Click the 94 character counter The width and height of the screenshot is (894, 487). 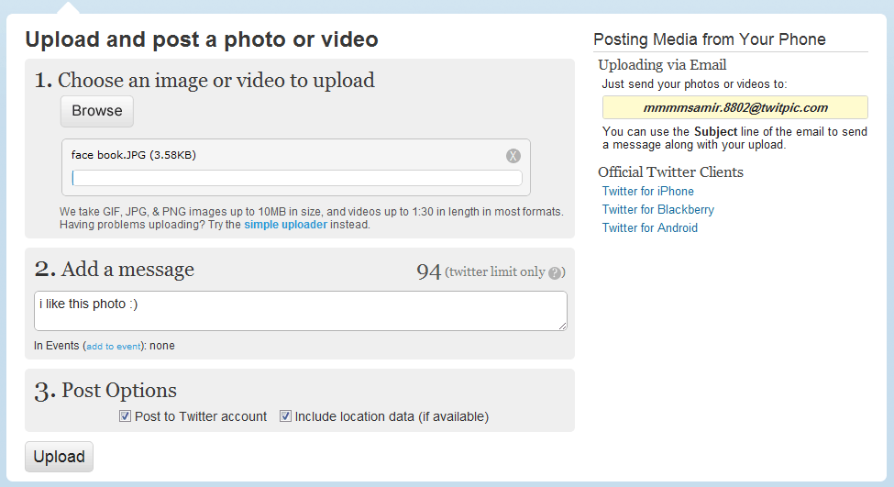(x=429, y=272)
